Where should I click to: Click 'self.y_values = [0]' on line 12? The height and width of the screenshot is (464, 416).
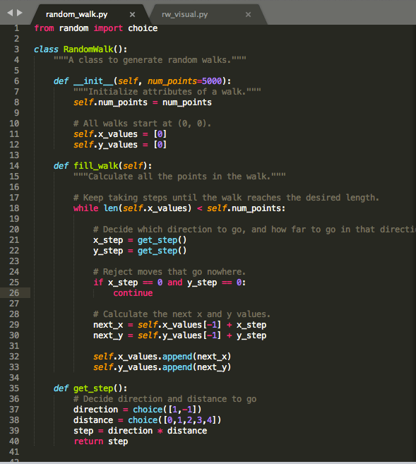[x=120, y=145]
